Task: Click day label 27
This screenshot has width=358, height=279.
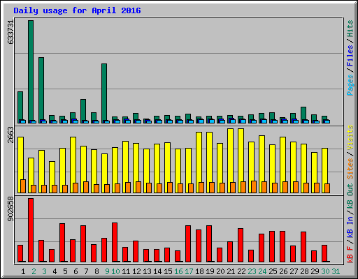Action: coord(294,271)
